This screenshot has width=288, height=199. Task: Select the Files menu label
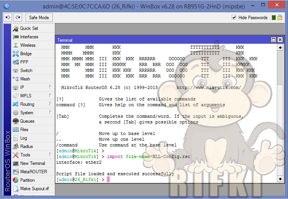pos(24,130)
